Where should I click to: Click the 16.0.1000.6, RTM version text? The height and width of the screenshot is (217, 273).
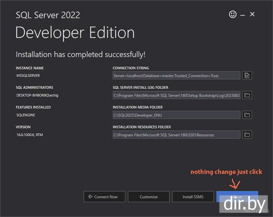click(30, 135)
